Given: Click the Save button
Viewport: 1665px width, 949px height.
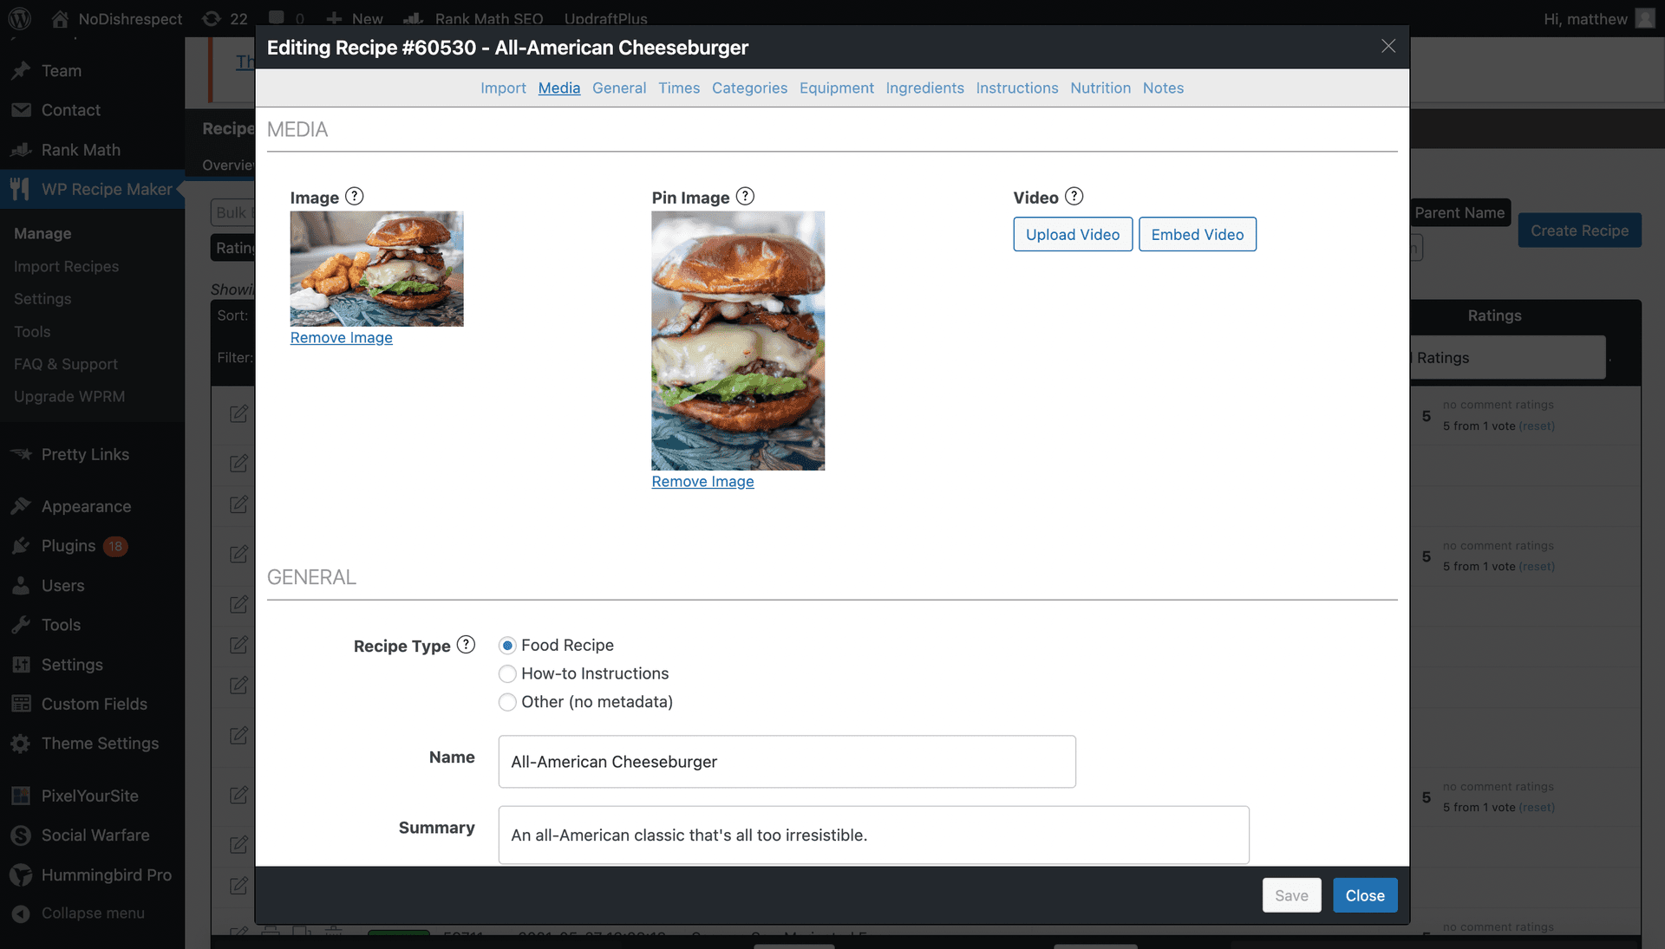Looking at the screenshot, I should [1292, 895].
